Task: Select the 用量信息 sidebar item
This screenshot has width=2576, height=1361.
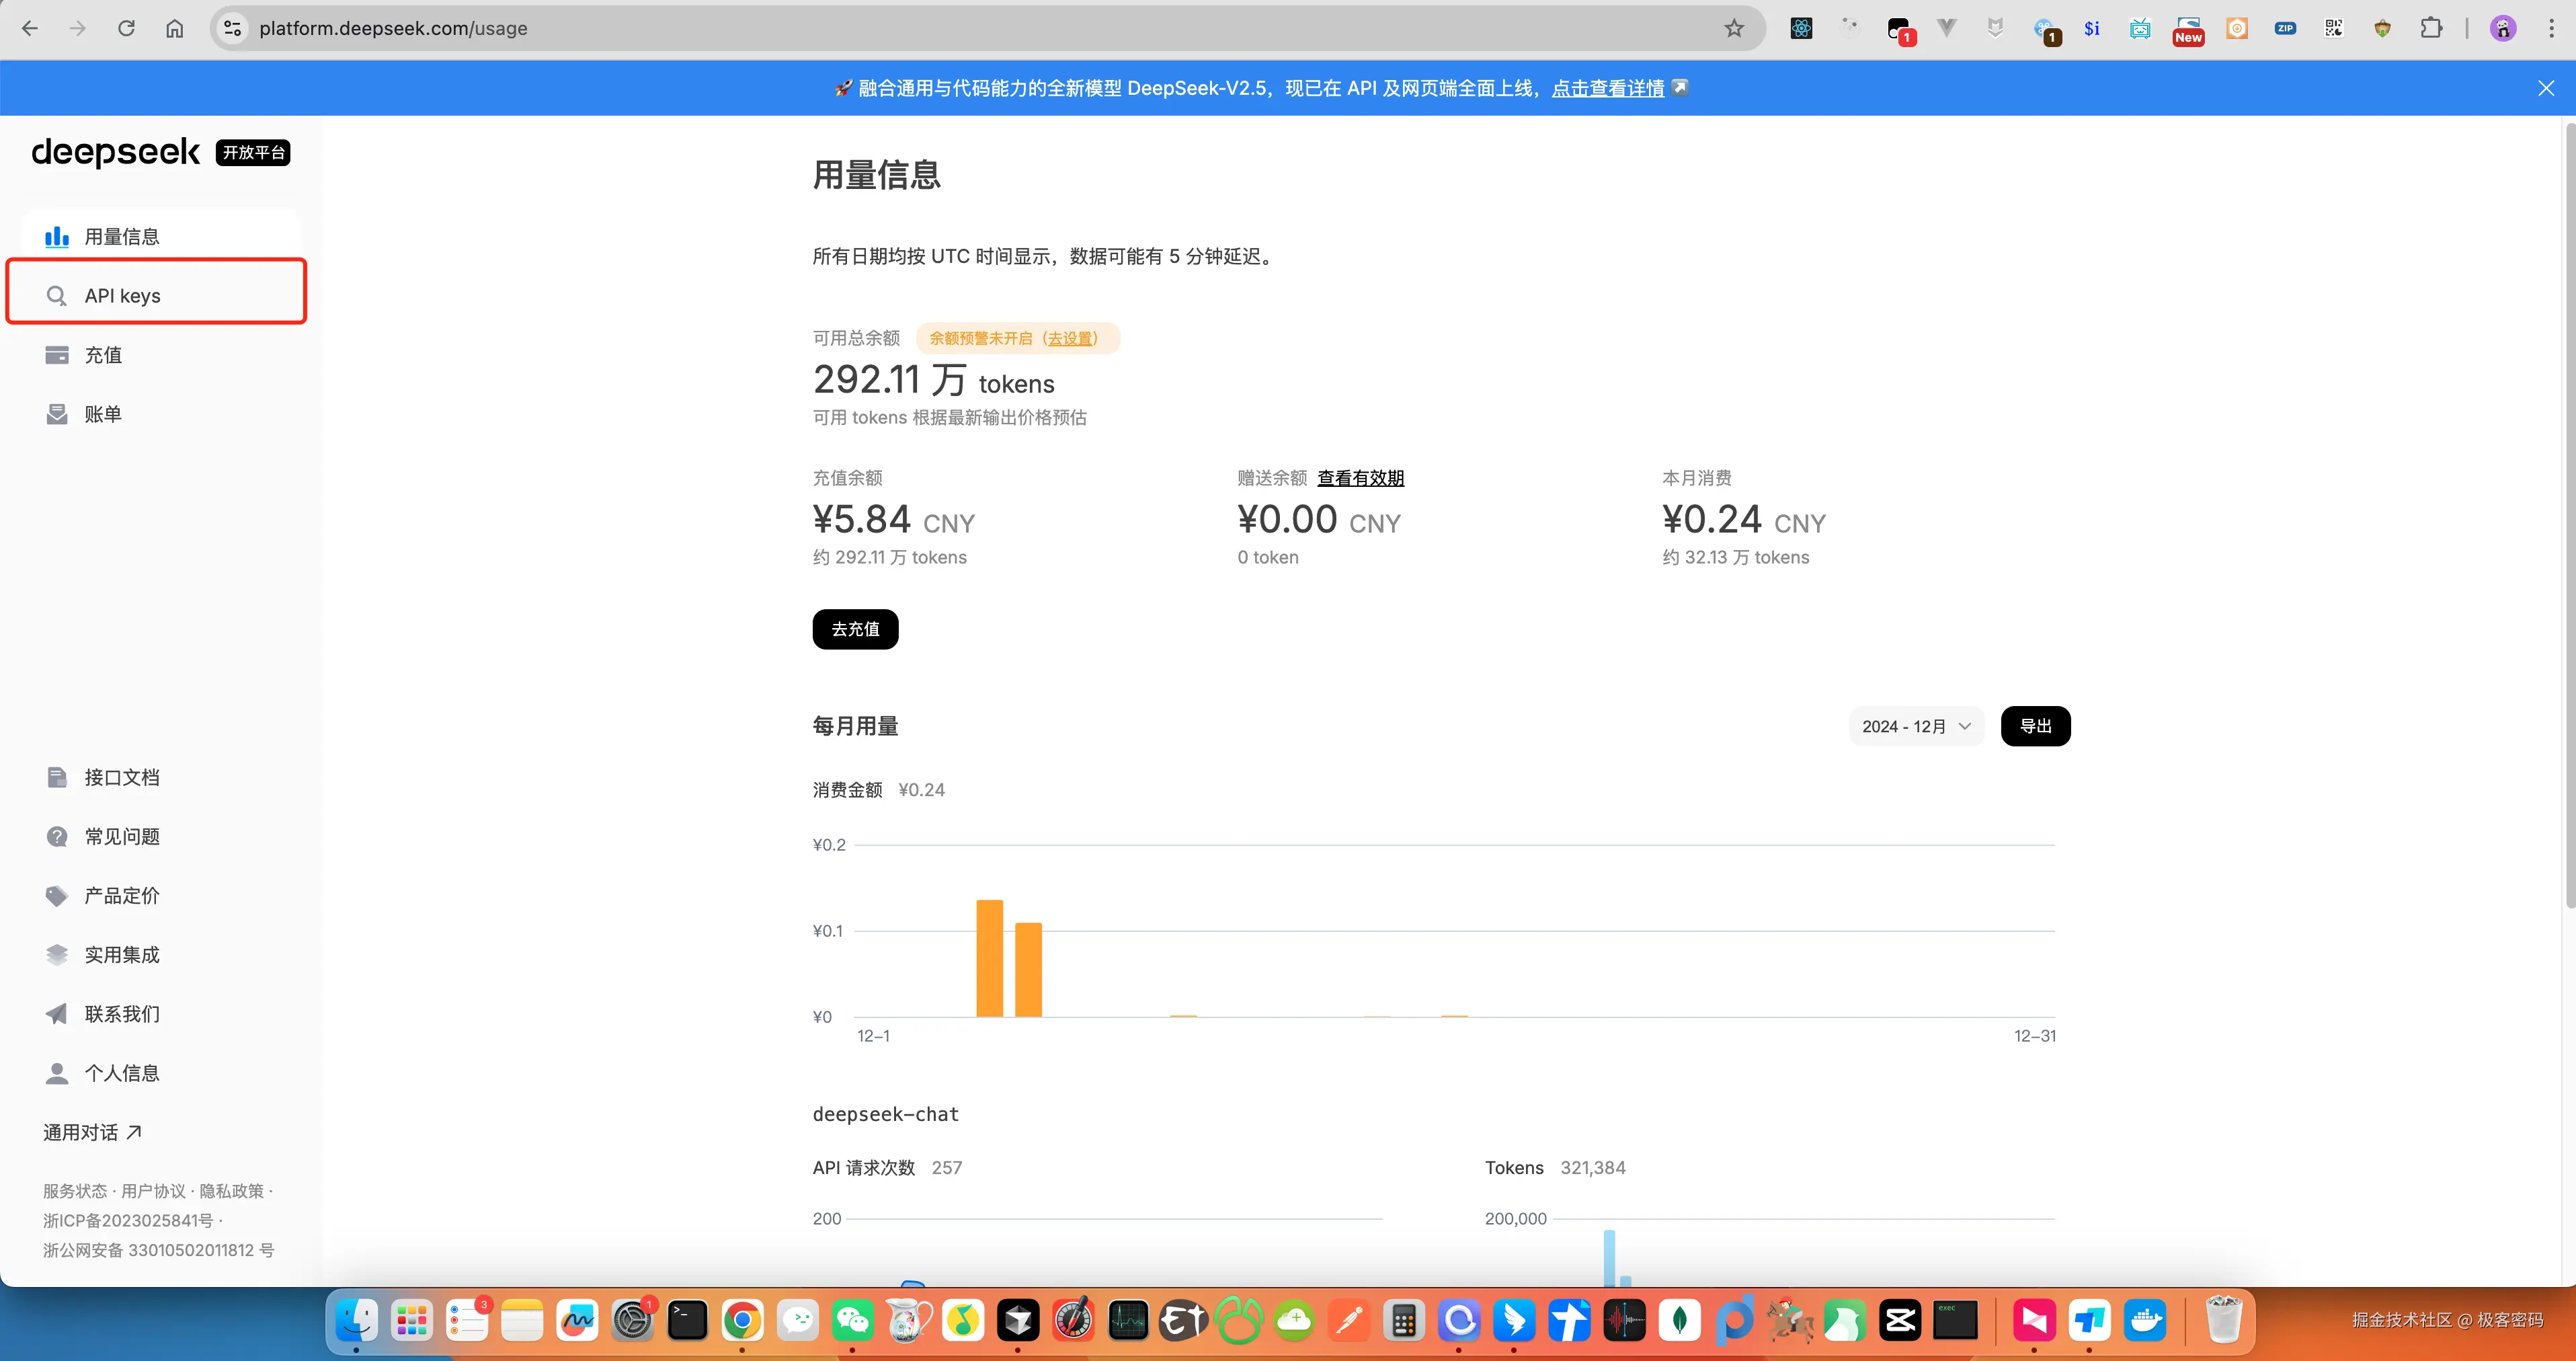Action: (x=120, y=236)
